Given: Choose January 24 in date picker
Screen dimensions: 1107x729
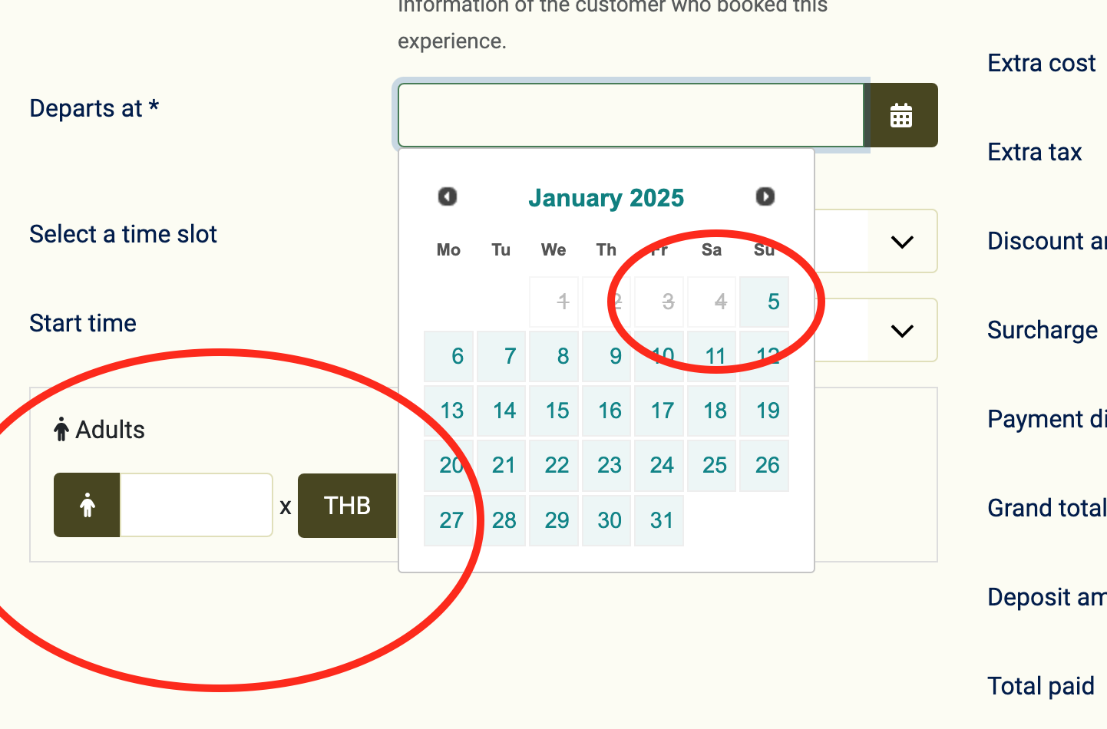Looking at the screenshot, I should [659, 465].
